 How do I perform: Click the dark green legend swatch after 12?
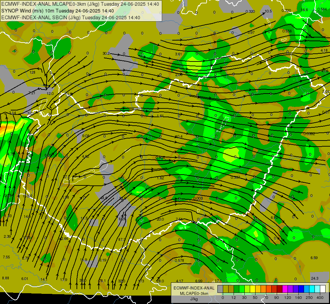coord(237,289)
